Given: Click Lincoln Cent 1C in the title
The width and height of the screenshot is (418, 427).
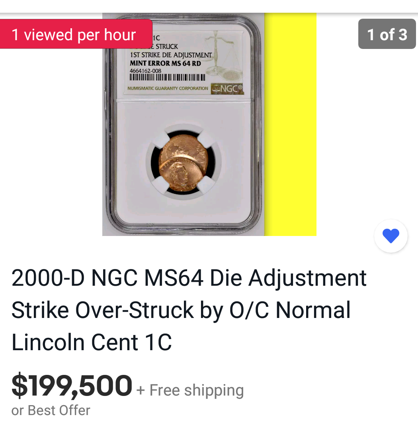Looking at the screenshot, I should click(92, 342).
